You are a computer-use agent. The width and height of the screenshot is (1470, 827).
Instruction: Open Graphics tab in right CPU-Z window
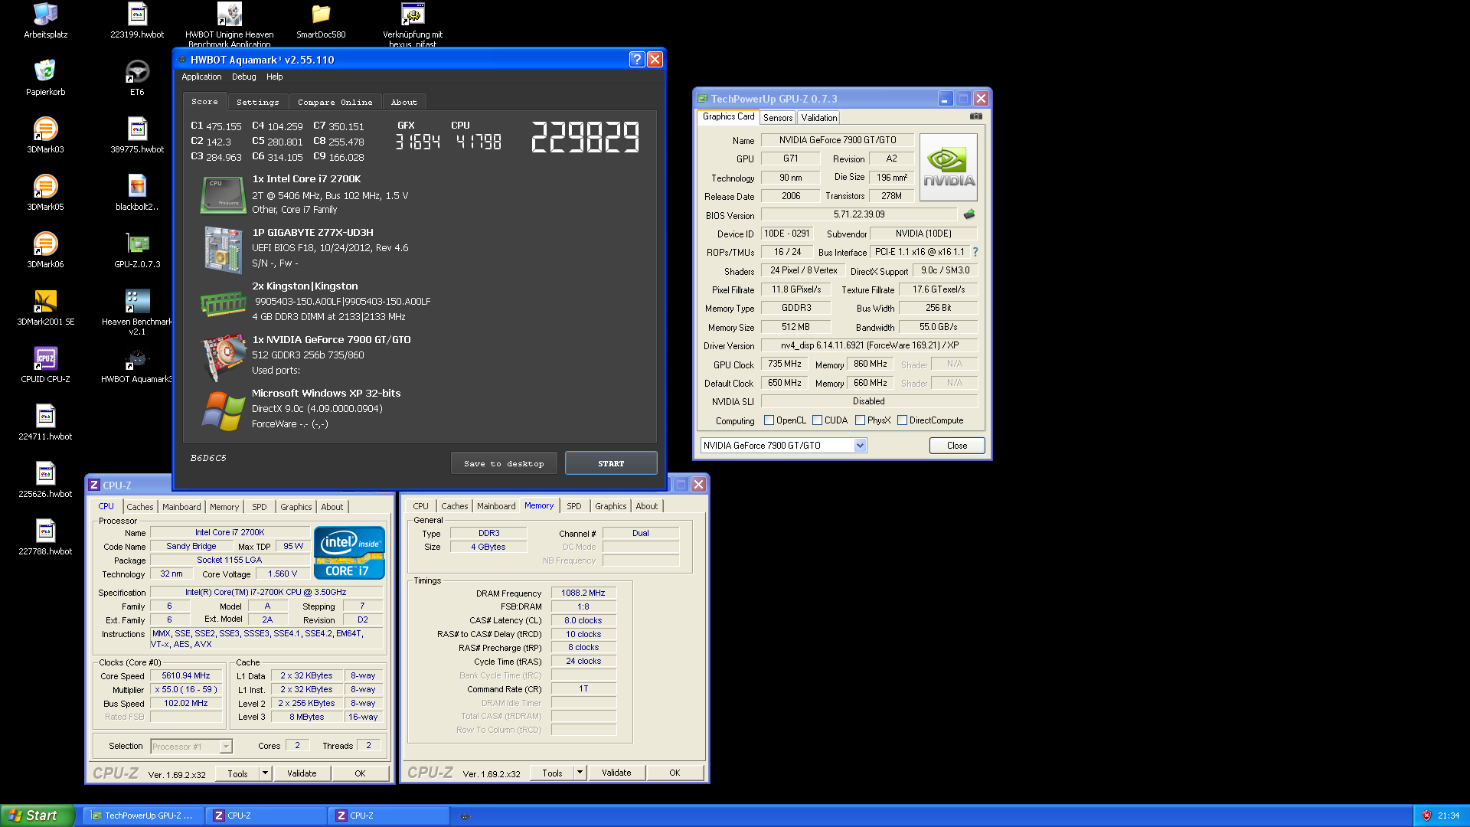coord(611,506)
